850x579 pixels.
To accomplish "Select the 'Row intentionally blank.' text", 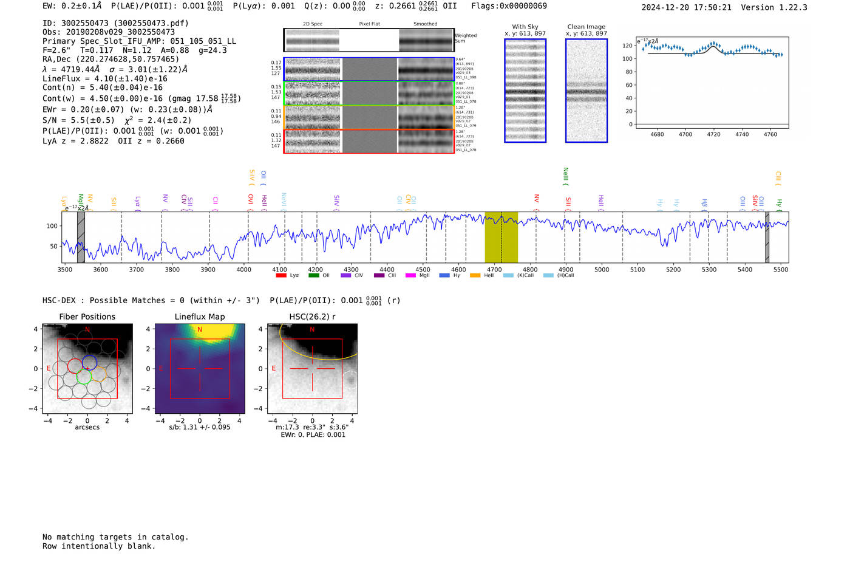I will point(99,546).
